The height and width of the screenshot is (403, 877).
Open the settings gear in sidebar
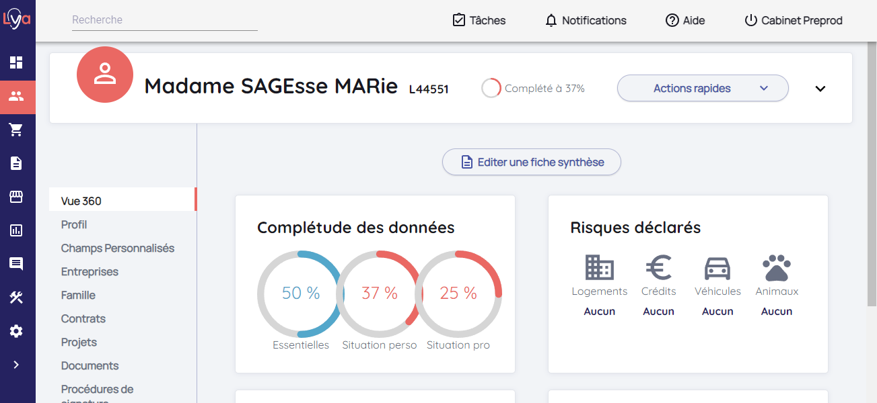pyautogui.click(x=16, y=331)
